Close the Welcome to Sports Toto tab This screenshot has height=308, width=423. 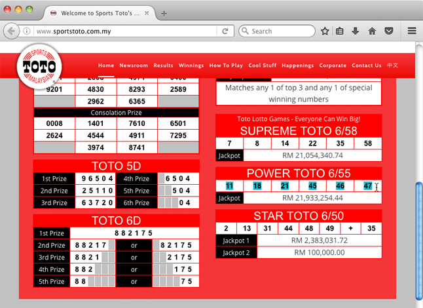coord(146,13)
